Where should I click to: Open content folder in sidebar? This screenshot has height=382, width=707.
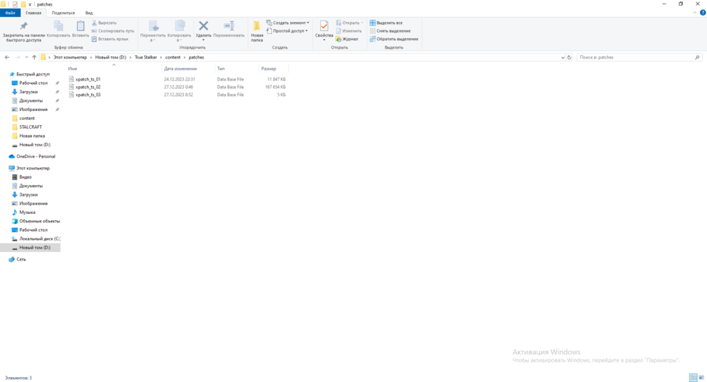(x=27, y=118)
